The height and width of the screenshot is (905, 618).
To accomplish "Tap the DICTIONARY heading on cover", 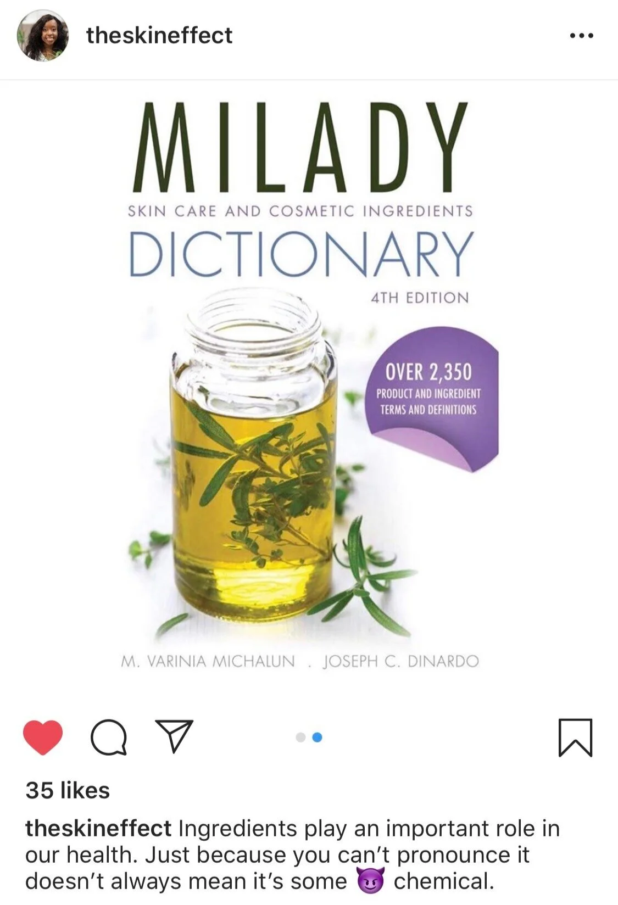I will pyautogui.click(x=301, y=254).
